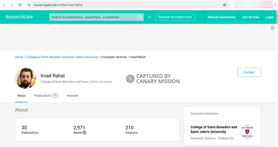Go back using the browser back arrow
The image size is (278, 147).
[4, 5]
